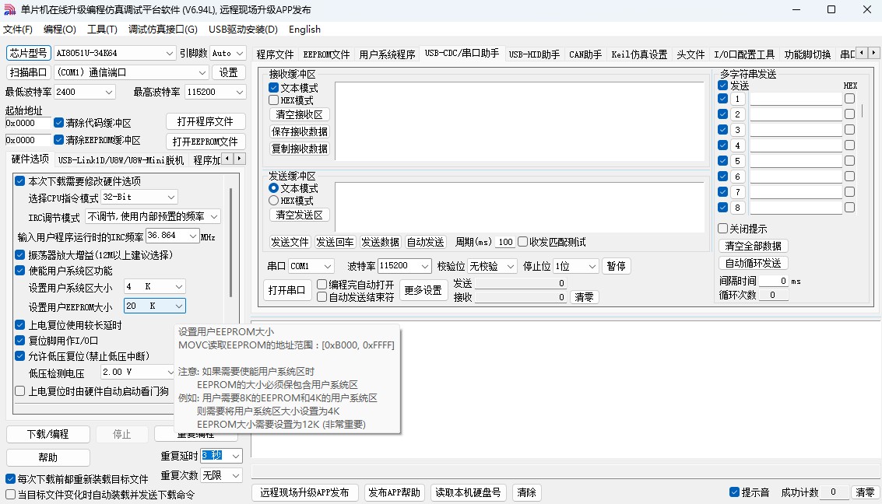Open the Keil仿真设置 tab
The width and height of the screenshot is (882, 504).
tap(639, 54)
